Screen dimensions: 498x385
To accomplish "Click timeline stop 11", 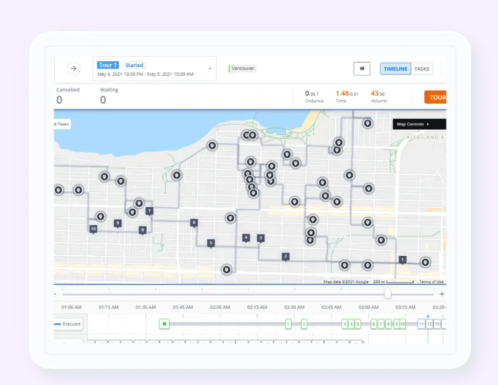I will click(x=421, y=324).
